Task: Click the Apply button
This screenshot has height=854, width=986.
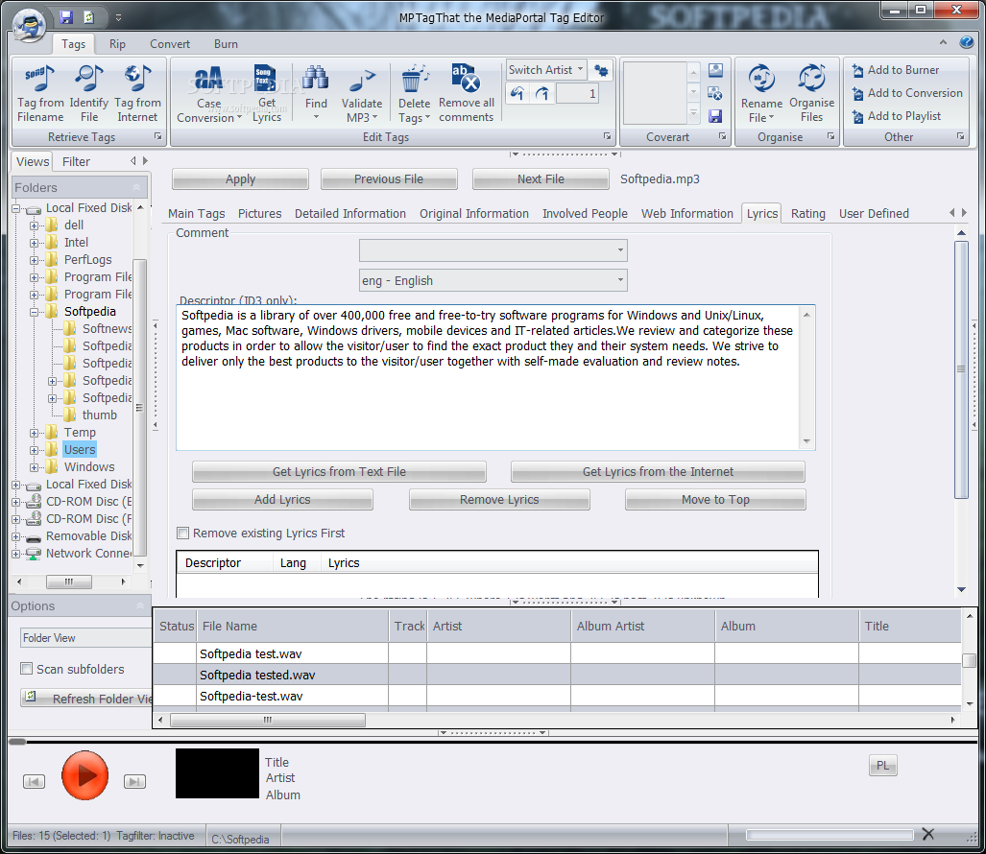Action: (240, 179)
